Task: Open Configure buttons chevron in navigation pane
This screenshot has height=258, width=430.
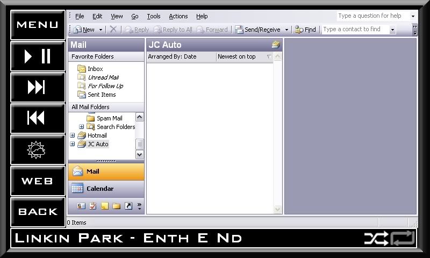Action: pyautogui.click(x=139, y=206)
